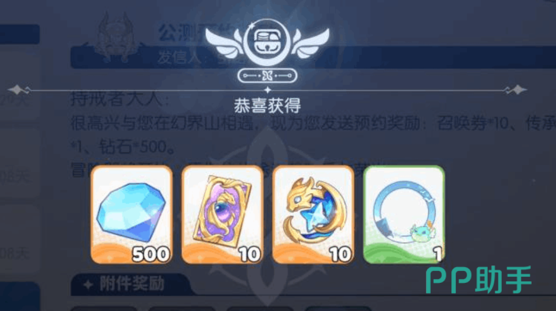
Task: Click the PP助手 watermark logo
Action: pos(479,280)
